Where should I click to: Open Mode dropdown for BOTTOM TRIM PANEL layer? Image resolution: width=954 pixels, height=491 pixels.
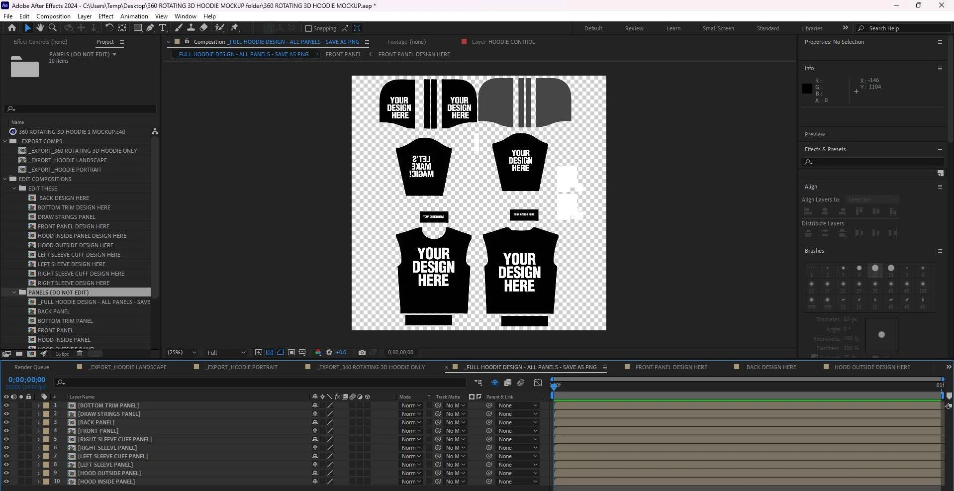pos(411,405)
